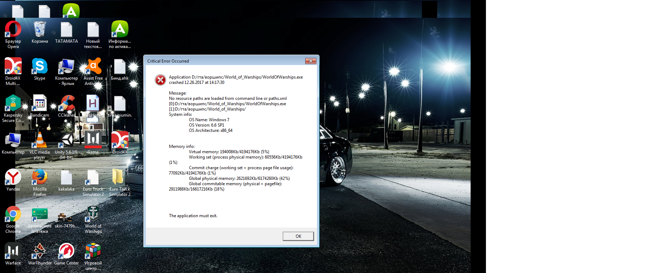Launch Mozilla Firefox shortcut

click(x=39, y=177)
